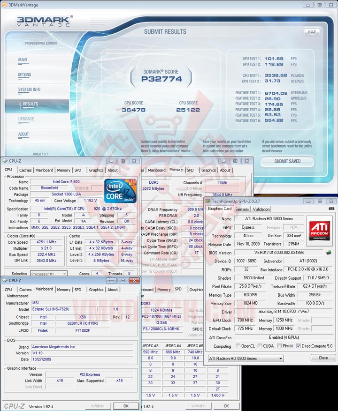This screenshot has width=338, height=411.
Task: Uncheck the DirectCompute 5.0 checkbox
Action: click(x=299, y=346)
